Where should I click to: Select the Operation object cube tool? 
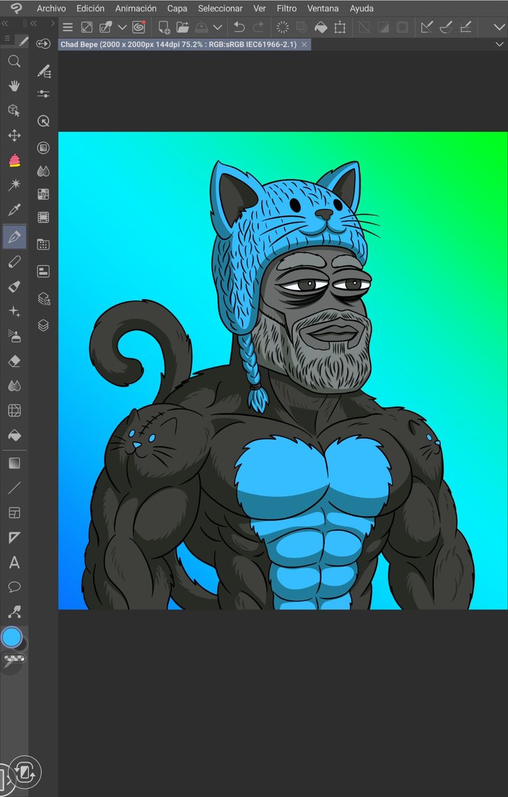tap(14, 110)
